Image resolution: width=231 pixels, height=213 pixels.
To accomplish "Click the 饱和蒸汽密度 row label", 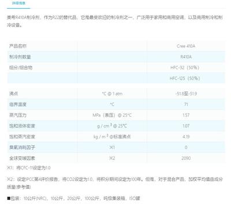I will [22, 137].
